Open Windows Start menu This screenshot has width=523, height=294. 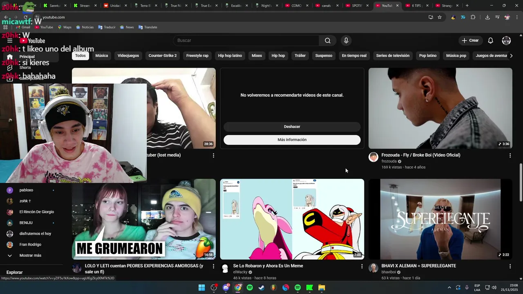(202, 287)
